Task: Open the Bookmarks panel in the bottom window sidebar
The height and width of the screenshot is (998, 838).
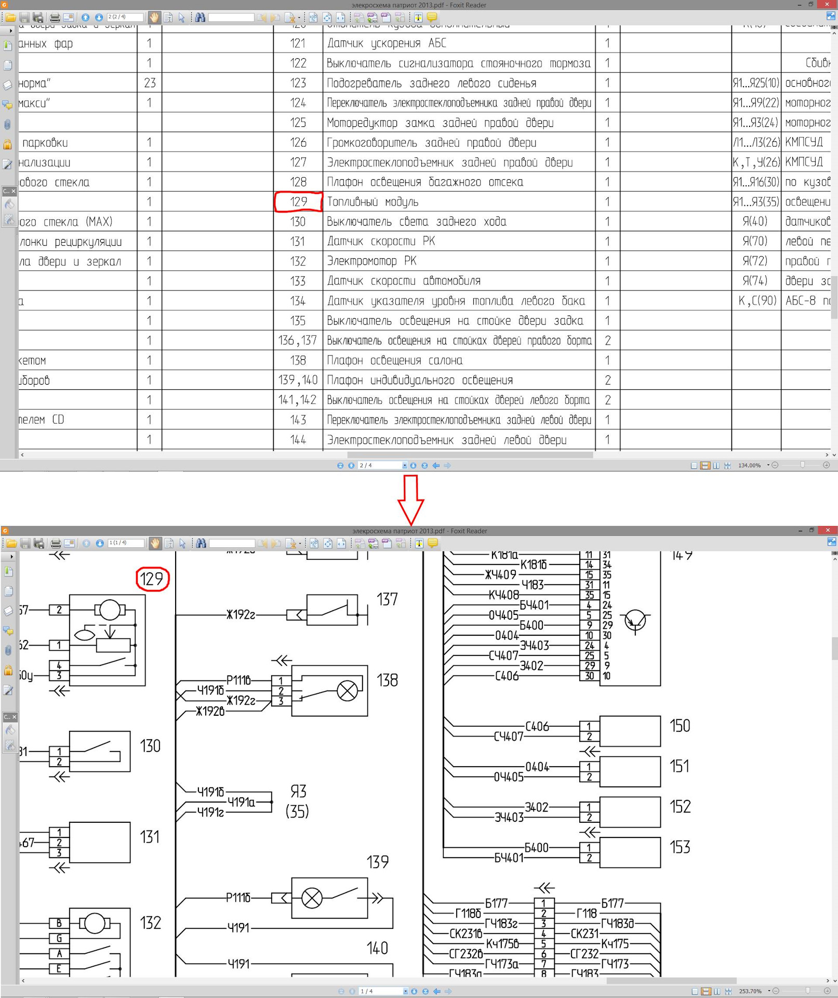Action: pyautogui.click(x=8, y=572)
